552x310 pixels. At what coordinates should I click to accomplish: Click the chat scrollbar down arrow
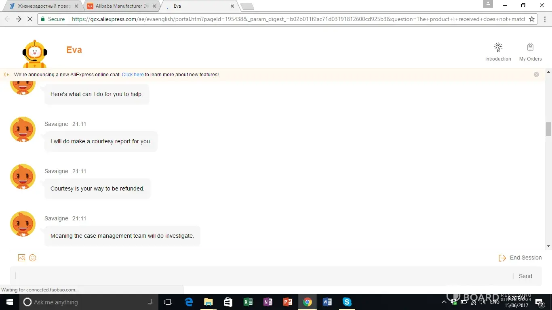click(549, 246)
